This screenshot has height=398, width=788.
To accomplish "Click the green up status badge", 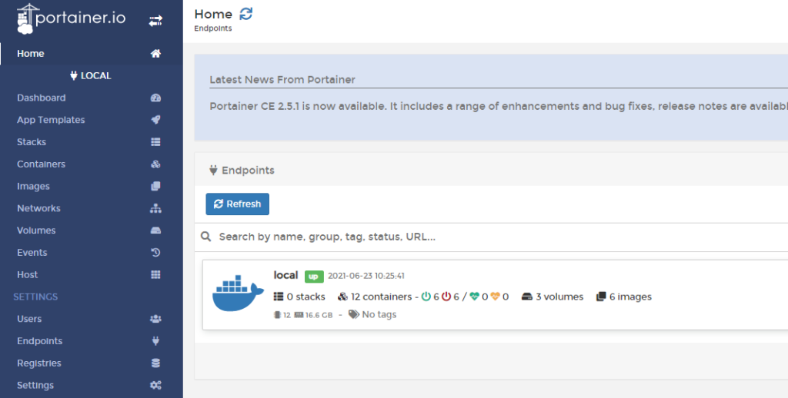I will click(x=313, y=277).
